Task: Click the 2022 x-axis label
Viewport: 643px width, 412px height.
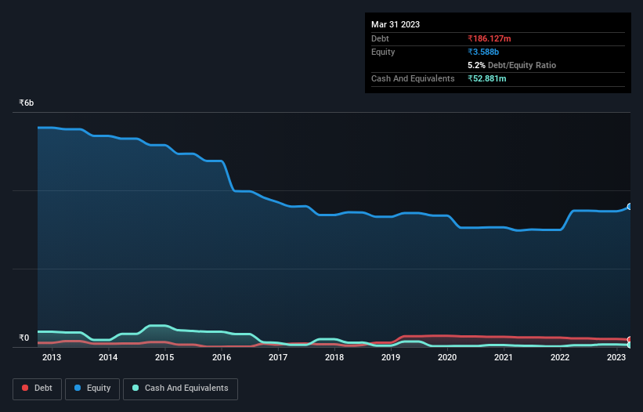Action: pos(560,357)
